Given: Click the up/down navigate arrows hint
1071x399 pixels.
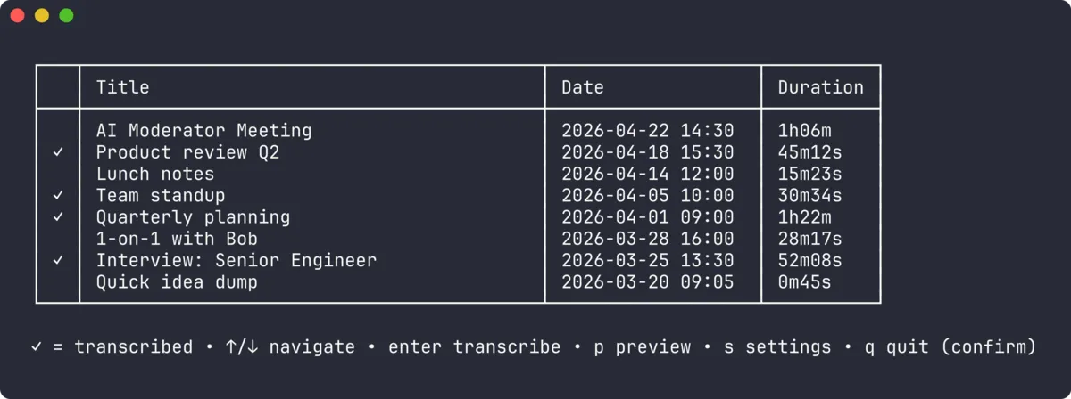Looking at the screenshot, I should pyautogui.click(x=243, y=347).
